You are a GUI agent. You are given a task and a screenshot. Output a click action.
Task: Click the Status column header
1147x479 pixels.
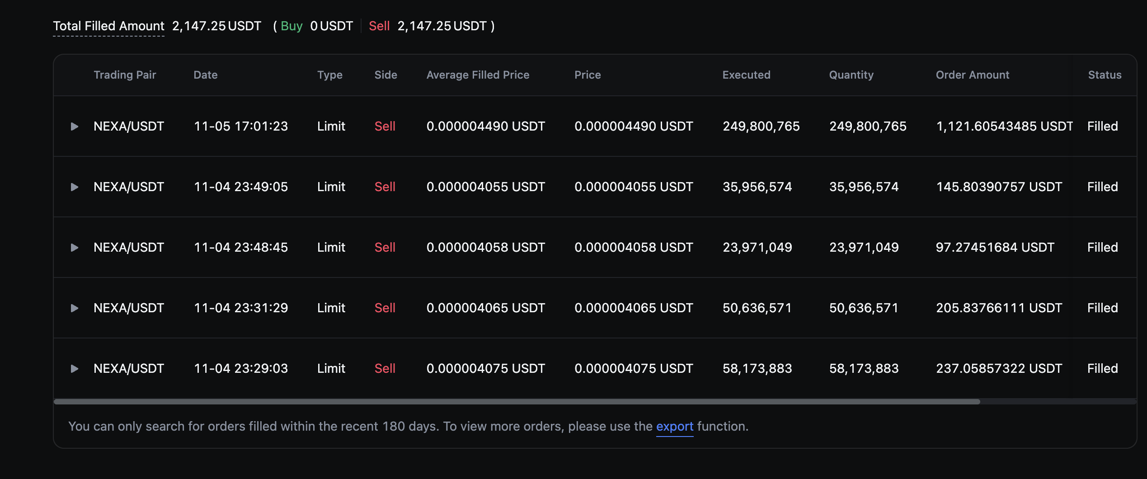[1105, 75]
